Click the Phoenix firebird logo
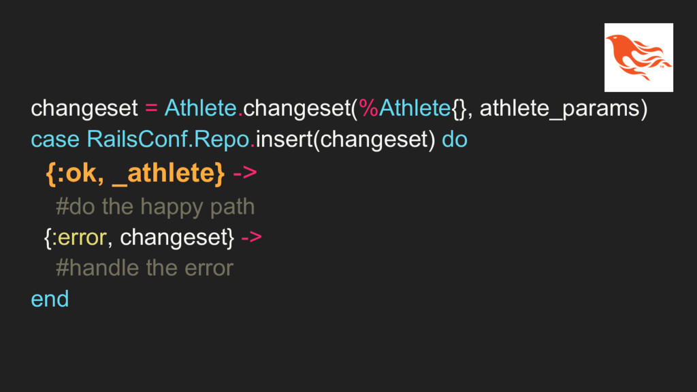This screenshot has width=697, height=392. click(x=638, y=57)
